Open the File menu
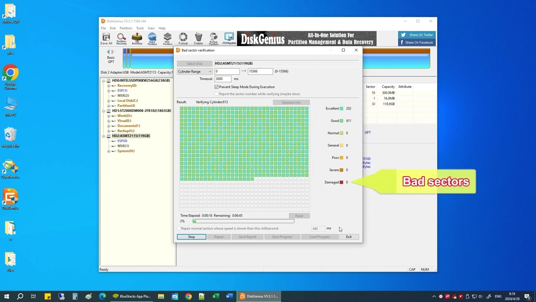Screen dimensions: 536x302 (x=103, y=28)
